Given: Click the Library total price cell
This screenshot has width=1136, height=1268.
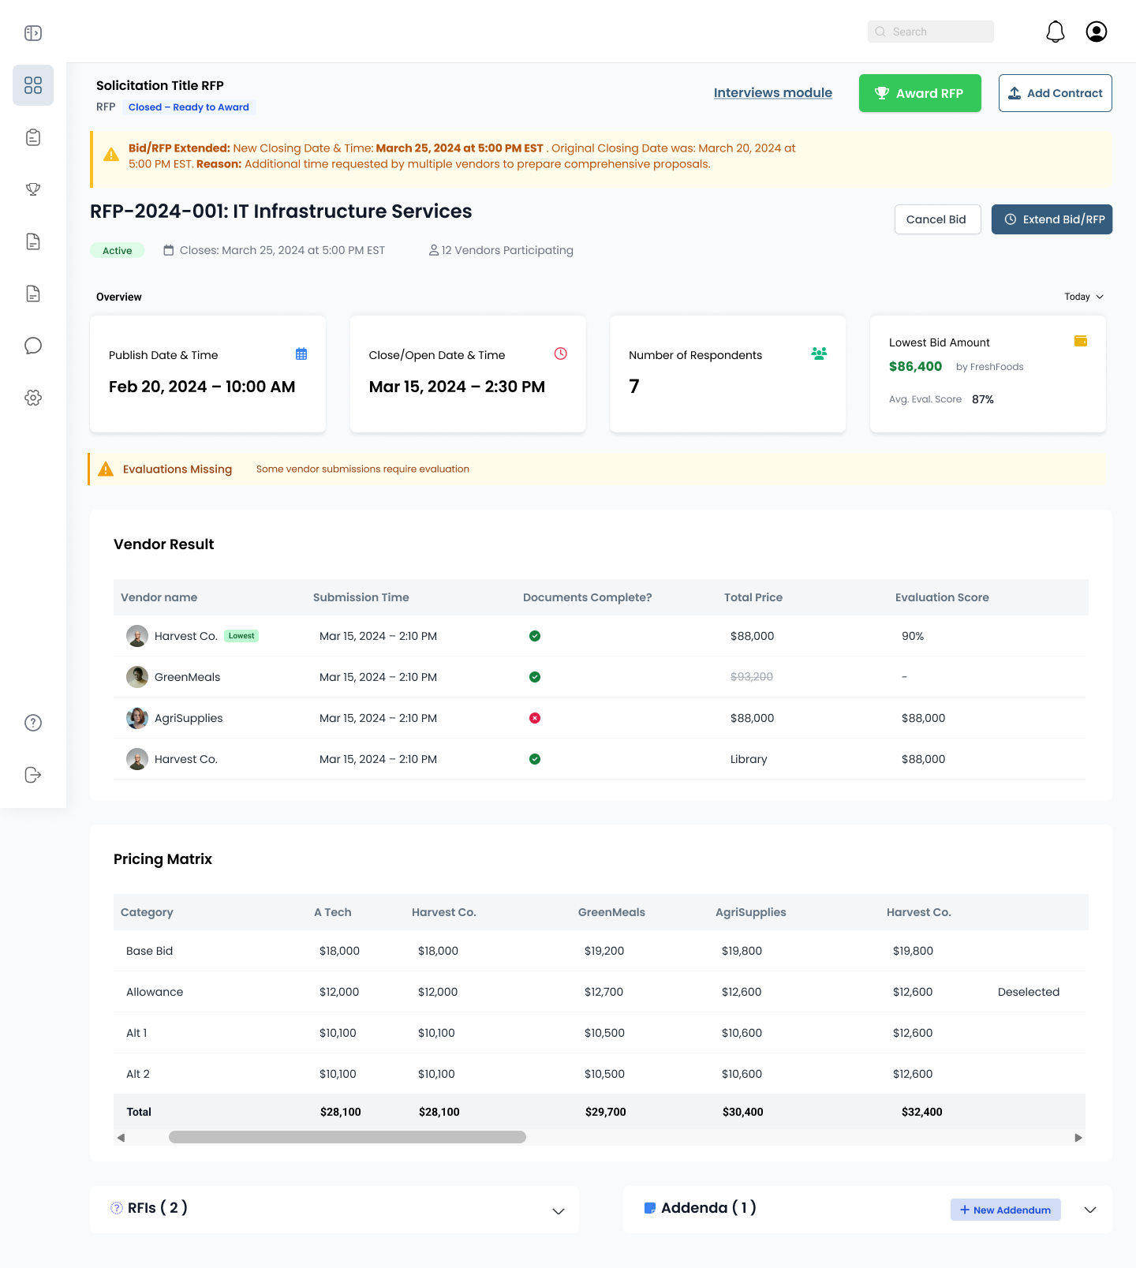Looking at the screenshot, I should point(749,759).
